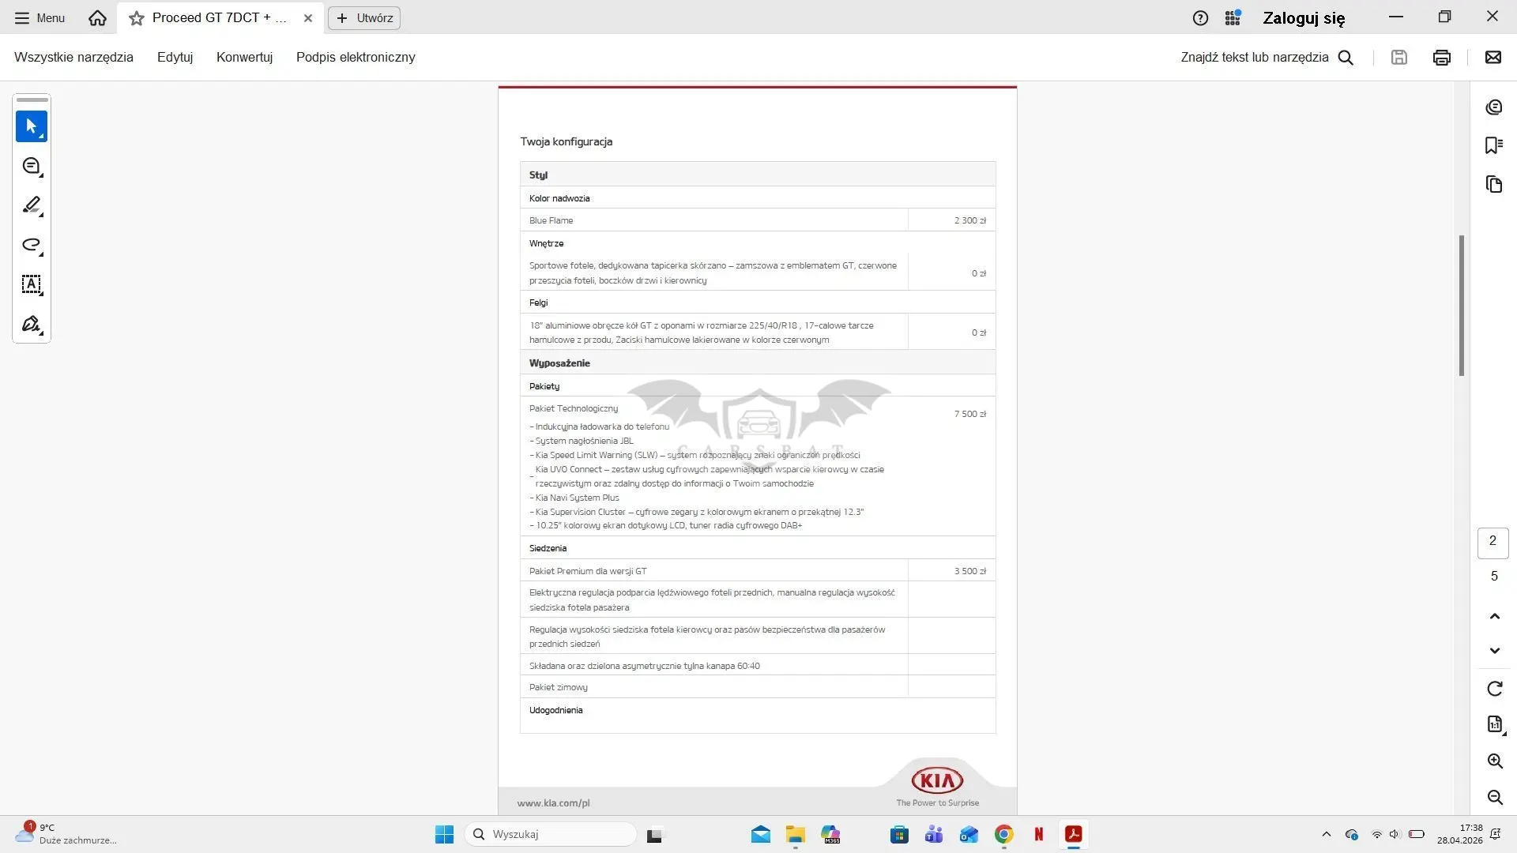This screenshot has width=1517, height=853.
Task: Close the Proceed GT 7DCT tab
Action: 308,18
